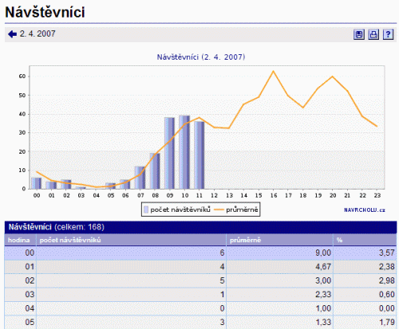The width and height of the screenshot is (399, 329).
Task: Click the bar for hour 08
Action: (x=155, y=171)
